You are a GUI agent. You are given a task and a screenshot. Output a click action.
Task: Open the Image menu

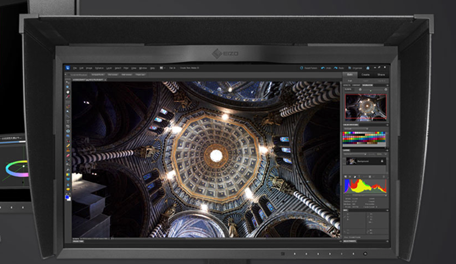point(90,68)
